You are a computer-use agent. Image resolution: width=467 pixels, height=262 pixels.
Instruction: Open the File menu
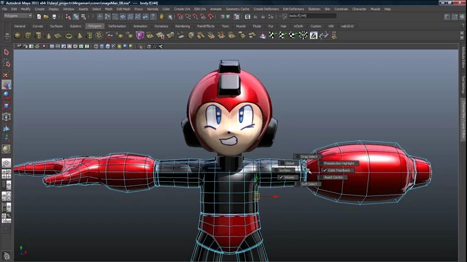click(x=5, y=9)
